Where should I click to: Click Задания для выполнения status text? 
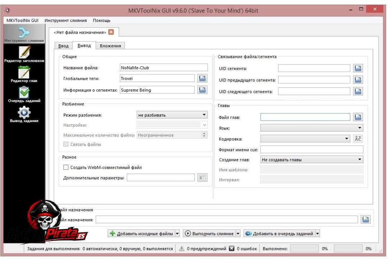pyautogui.click(x=100, y=249)
